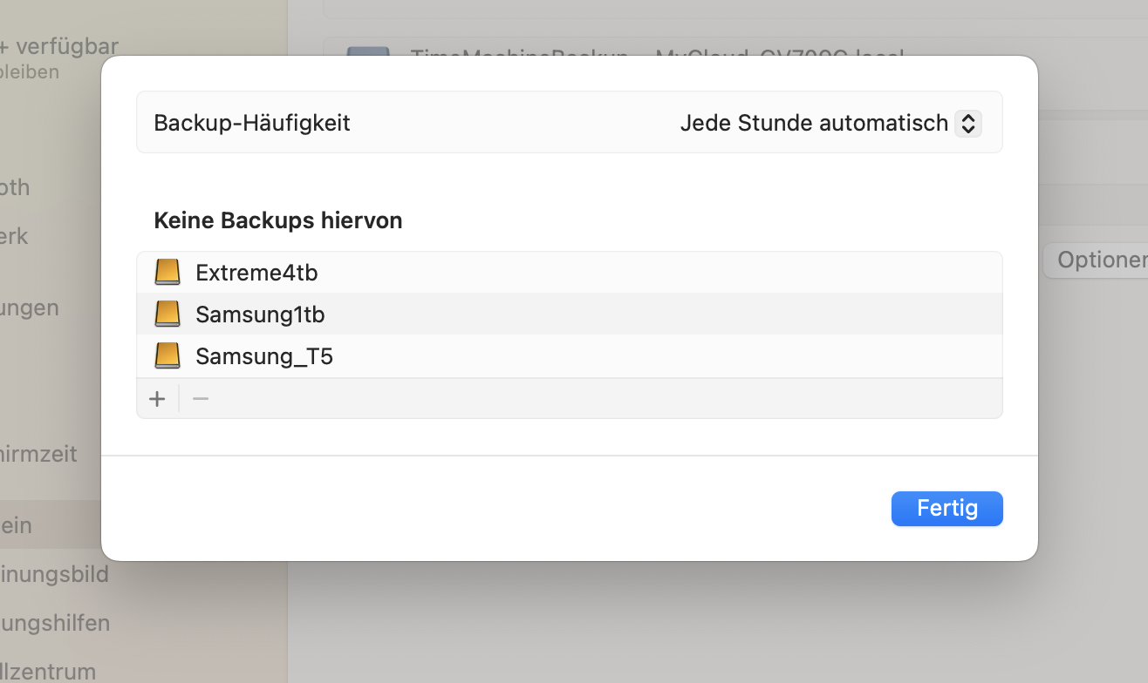The image size is (1148, 683).
Task: Confirm with the Fertig button
Action: [x=946, y=509]
